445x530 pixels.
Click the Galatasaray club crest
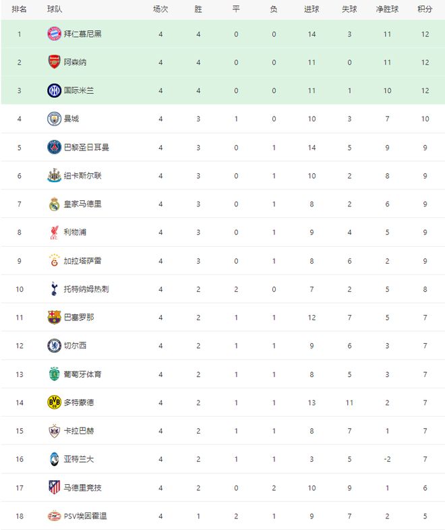point(54,260)
